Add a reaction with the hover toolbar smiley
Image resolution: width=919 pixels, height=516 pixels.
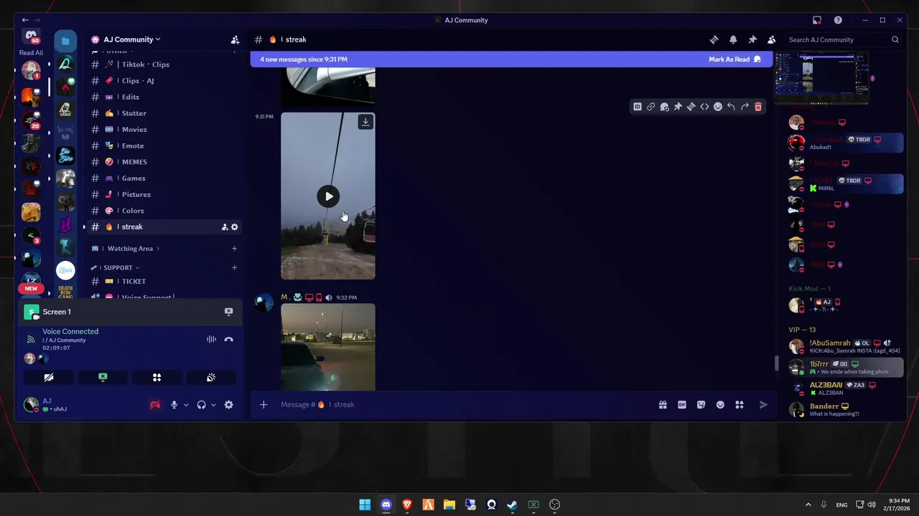[x=717, y=107]
